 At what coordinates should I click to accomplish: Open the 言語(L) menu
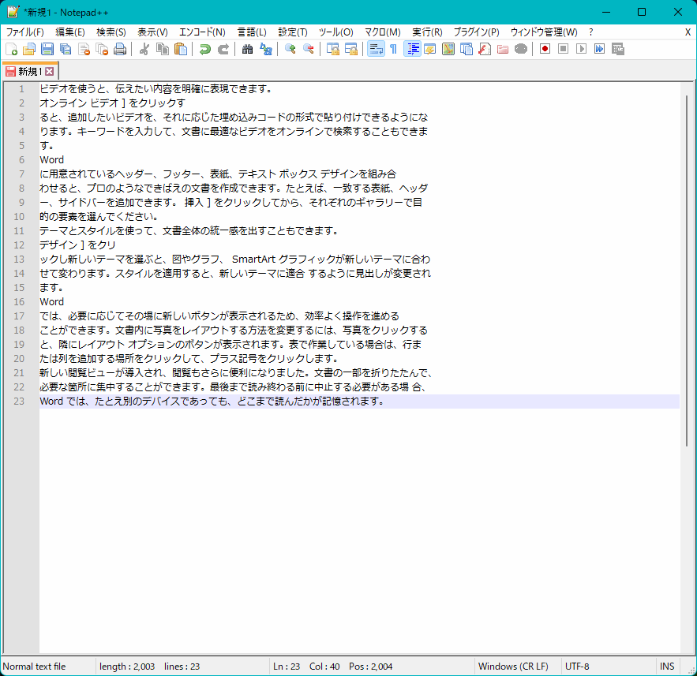point(252,32)
